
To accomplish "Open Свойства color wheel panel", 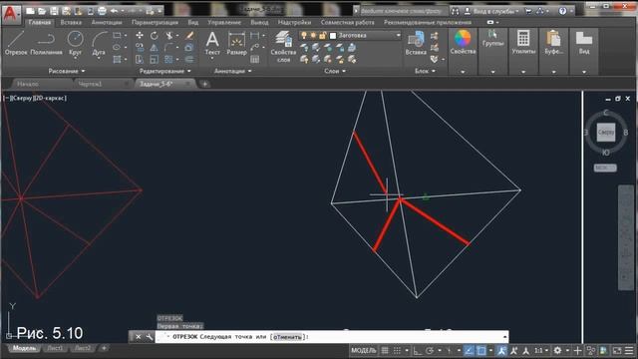I will (x=463, y=42).
